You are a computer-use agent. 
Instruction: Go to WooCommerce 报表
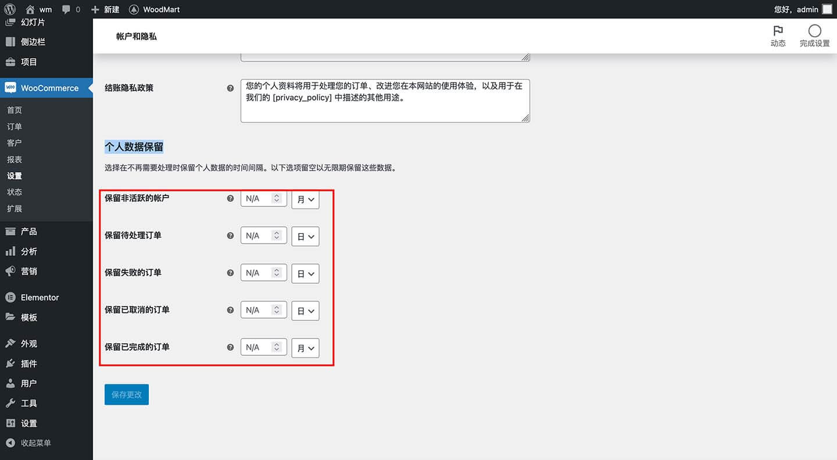(x=15, y=159)
